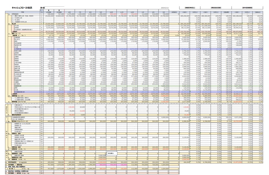Click the 2024/2/12 date cell
This screenshot has width=269, height=175.
(164, 8)
